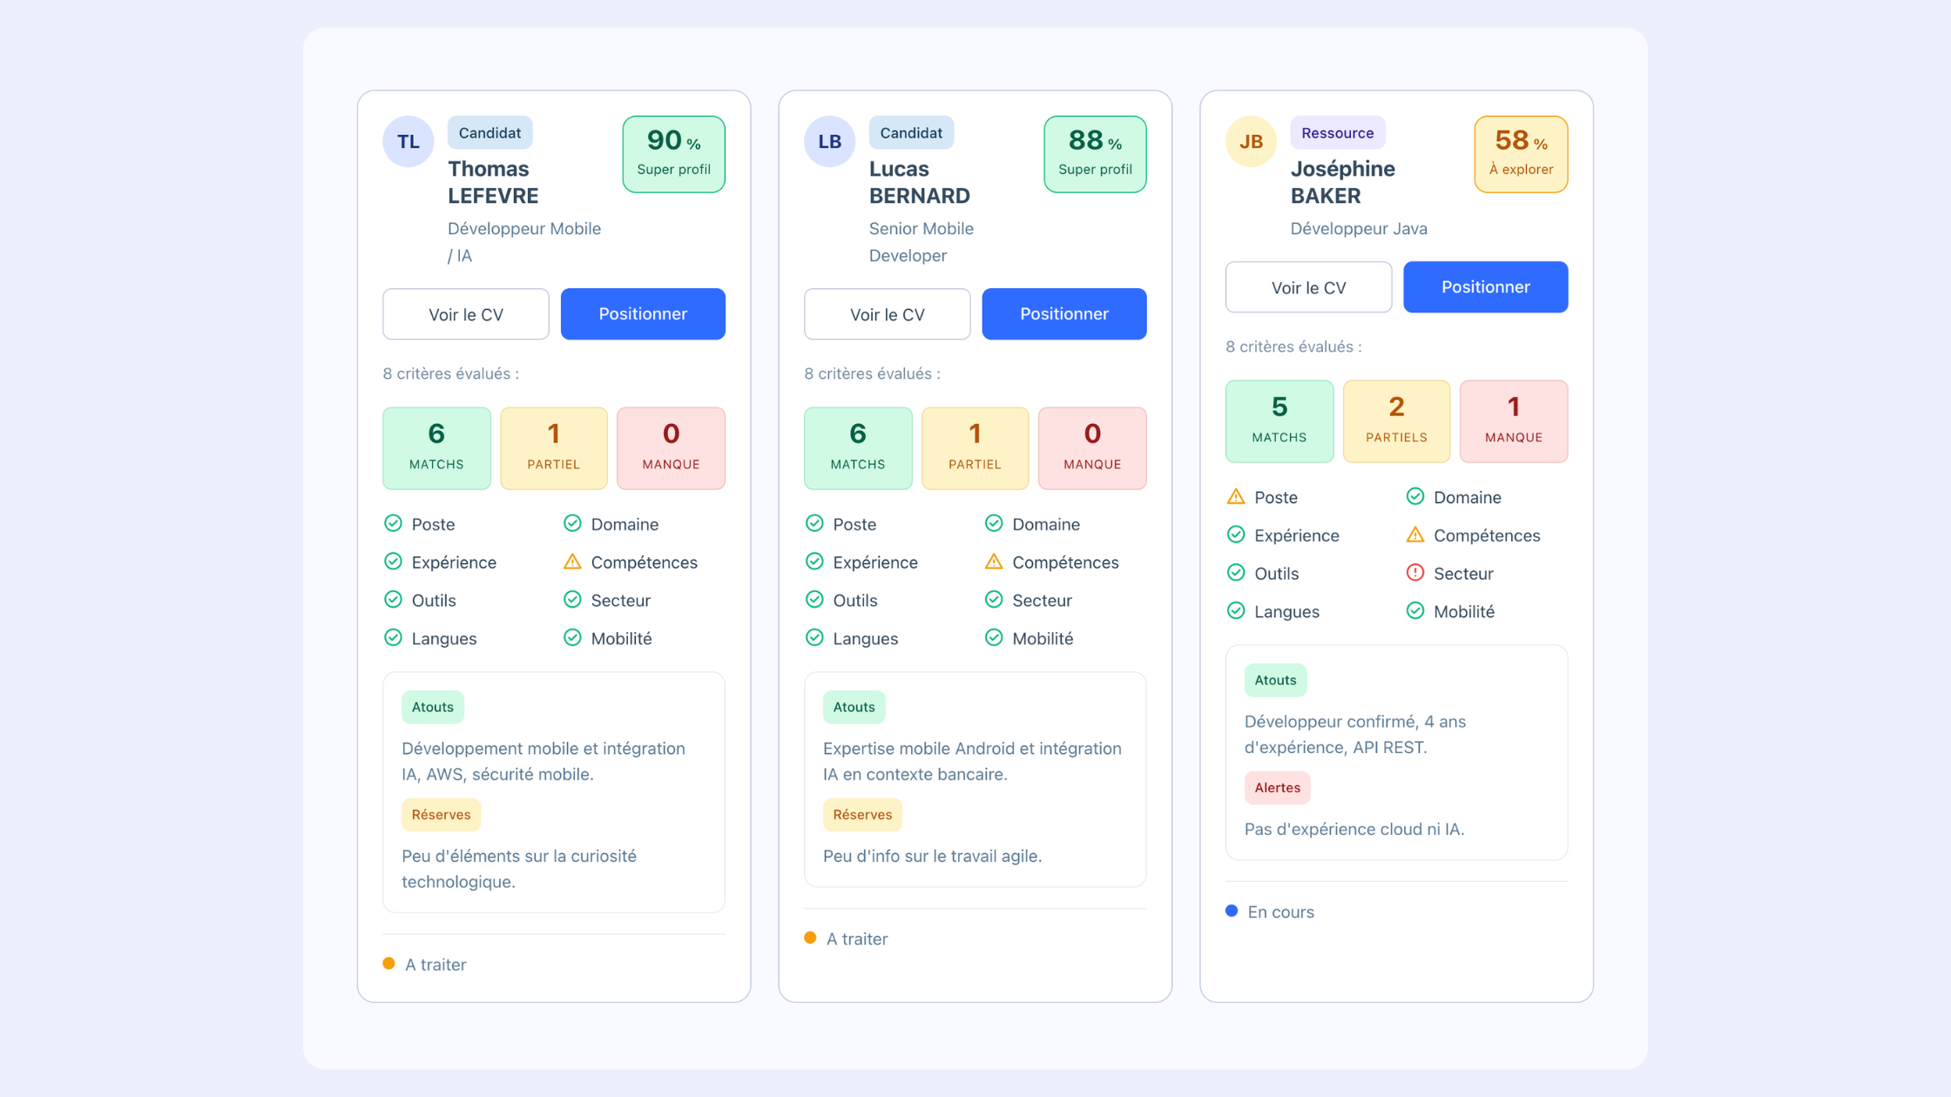
Task: Click the orange status dot next to Lucas Bernard's A traiter
Action: click(810, 938)
